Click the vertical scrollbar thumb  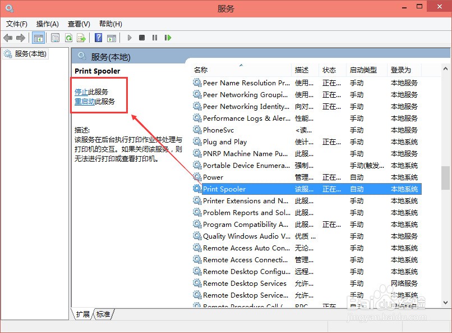445,178
